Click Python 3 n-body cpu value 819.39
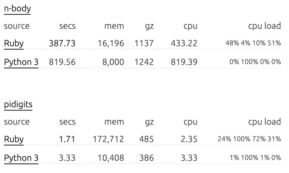 coord(184,62)
